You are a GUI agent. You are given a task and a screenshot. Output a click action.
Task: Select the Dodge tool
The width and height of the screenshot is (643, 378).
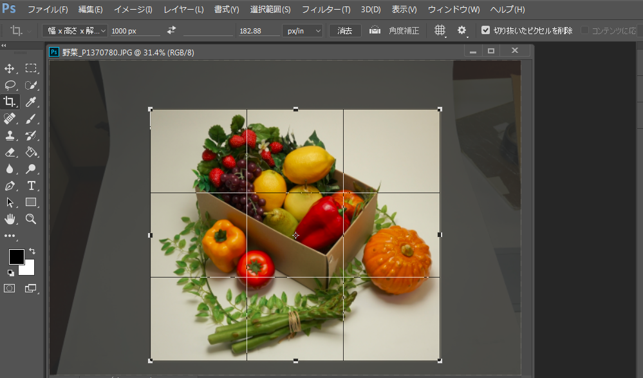coord(31,169)
